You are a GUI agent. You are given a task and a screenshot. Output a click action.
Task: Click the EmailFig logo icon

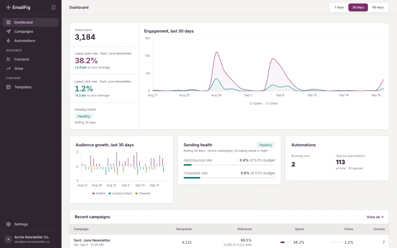pos(8,7)
